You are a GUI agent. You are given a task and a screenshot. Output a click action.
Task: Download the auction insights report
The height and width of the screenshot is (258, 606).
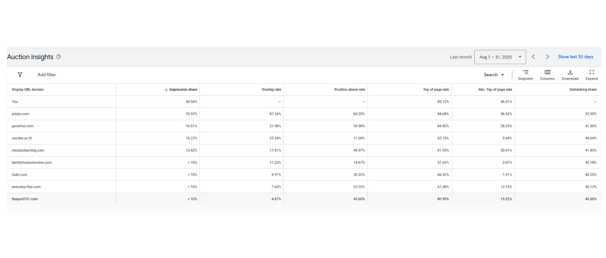570,74
